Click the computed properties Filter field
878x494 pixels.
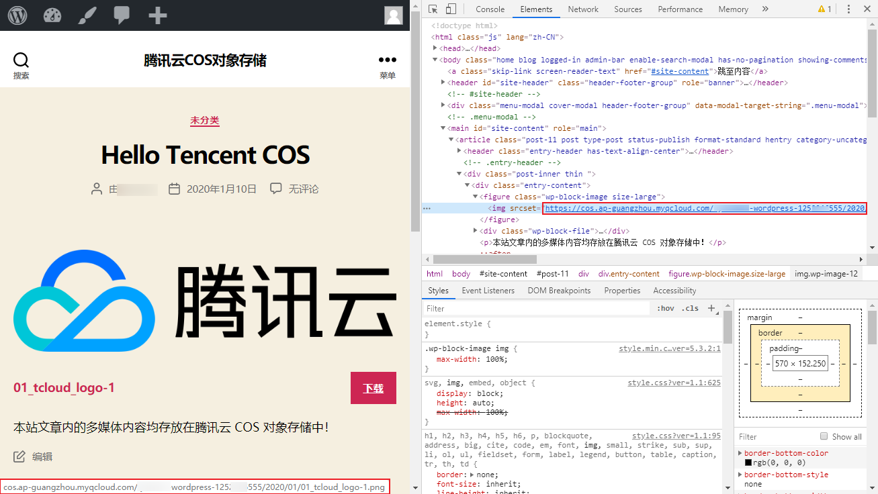click(x=777, y=436)
